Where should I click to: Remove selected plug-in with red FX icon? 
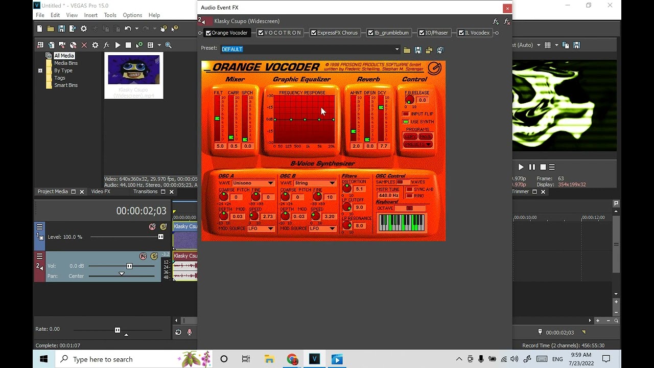507,21
